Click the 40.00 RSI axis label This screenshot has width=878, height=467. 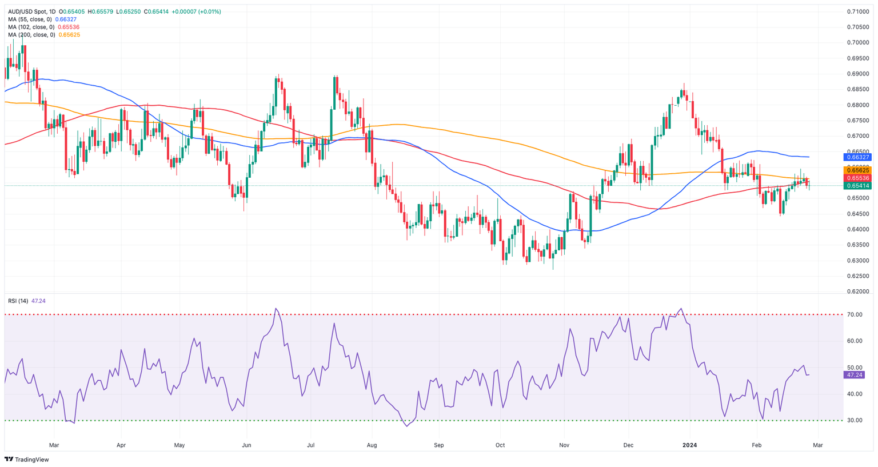[x=855, y=394]
